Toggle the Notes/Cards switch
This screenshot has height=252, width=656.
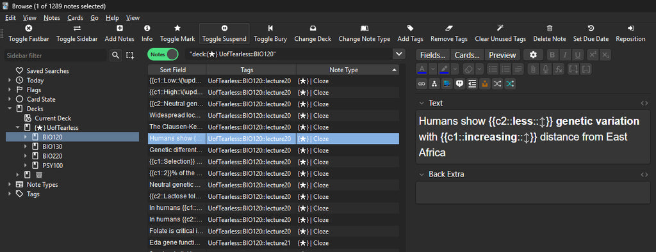pos(163,54)
